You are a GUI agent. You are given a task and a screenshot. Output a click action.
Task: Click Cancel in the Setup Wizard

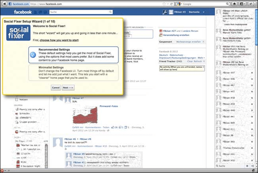pyautogui.click(x=56, y=87)
